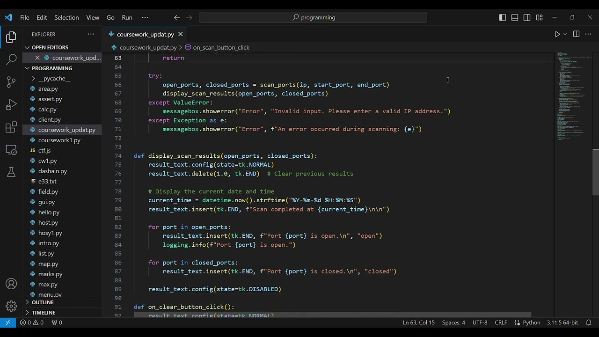599x337 pixels.
Task: Click the editor vertical scrollbar thumb
Action: point(595,172)
